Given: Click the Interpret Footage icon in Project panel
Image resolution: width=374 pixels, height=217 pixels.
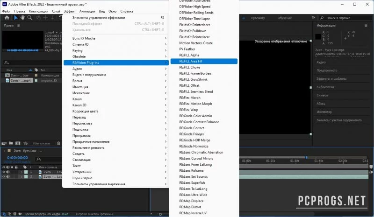Looking at the screenshot, I should [4, 143].
